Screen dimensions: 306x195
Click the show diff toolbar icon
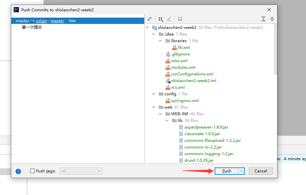coord(150,19)
